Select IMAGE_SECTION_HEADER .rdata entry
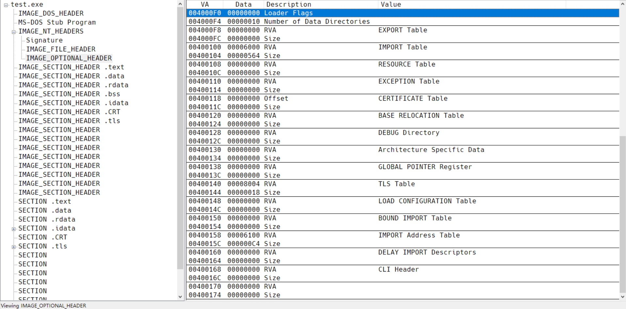Image resolution: width=626 pixels, height=309 pixels. (x=73, y=85)
